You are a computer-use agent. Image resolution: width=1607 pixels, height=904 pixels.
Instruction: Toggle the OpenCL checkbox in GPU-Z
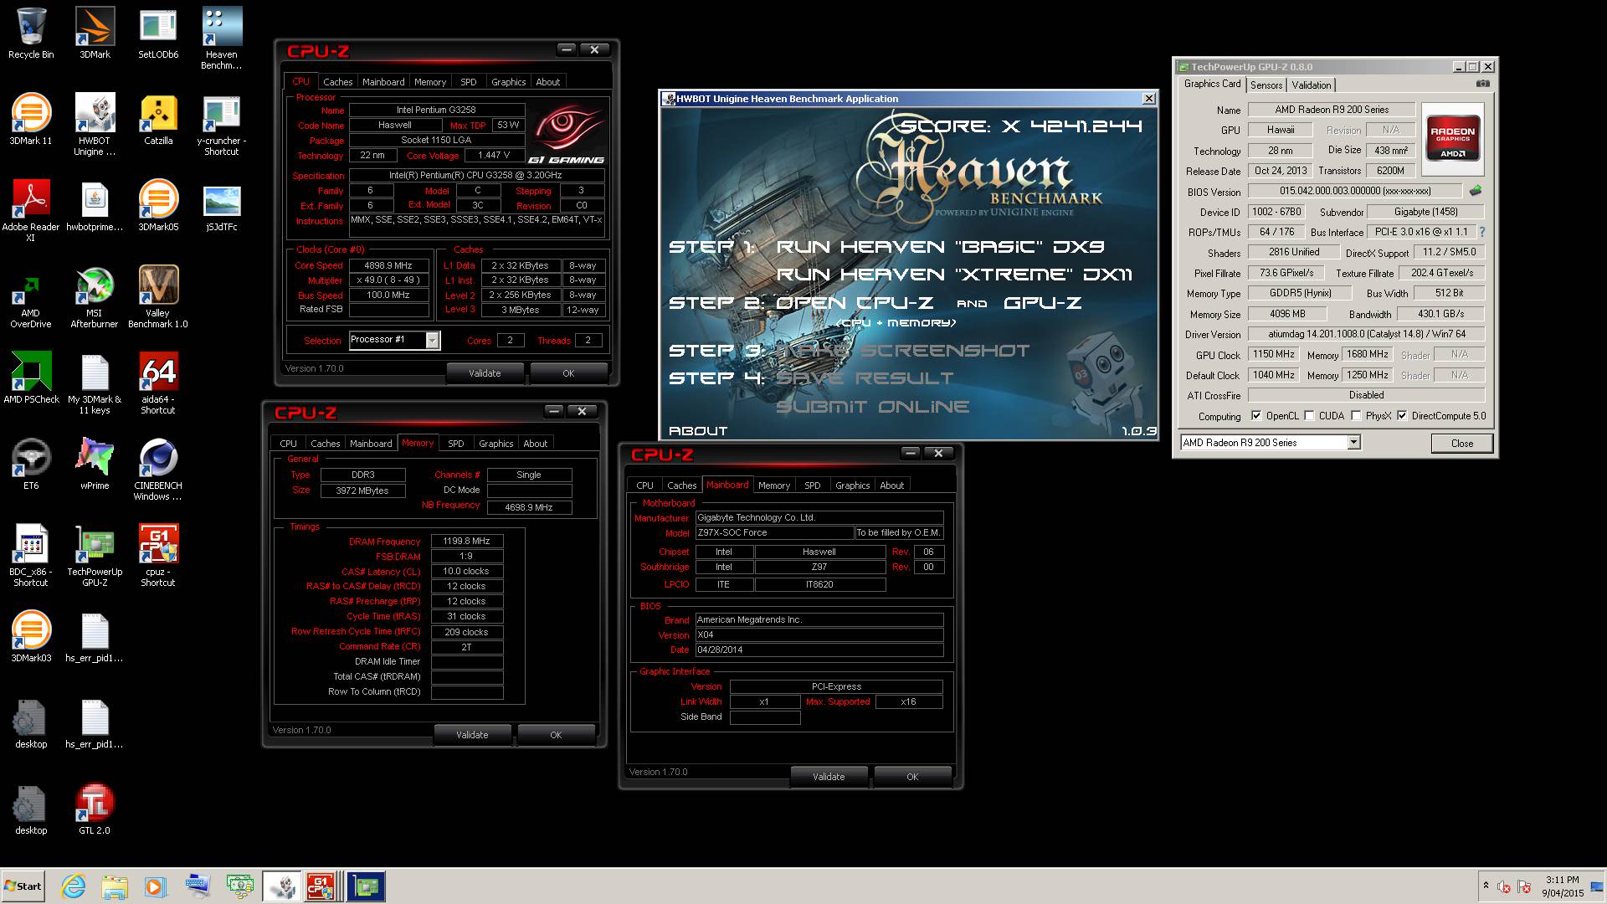pos(1255,416)
